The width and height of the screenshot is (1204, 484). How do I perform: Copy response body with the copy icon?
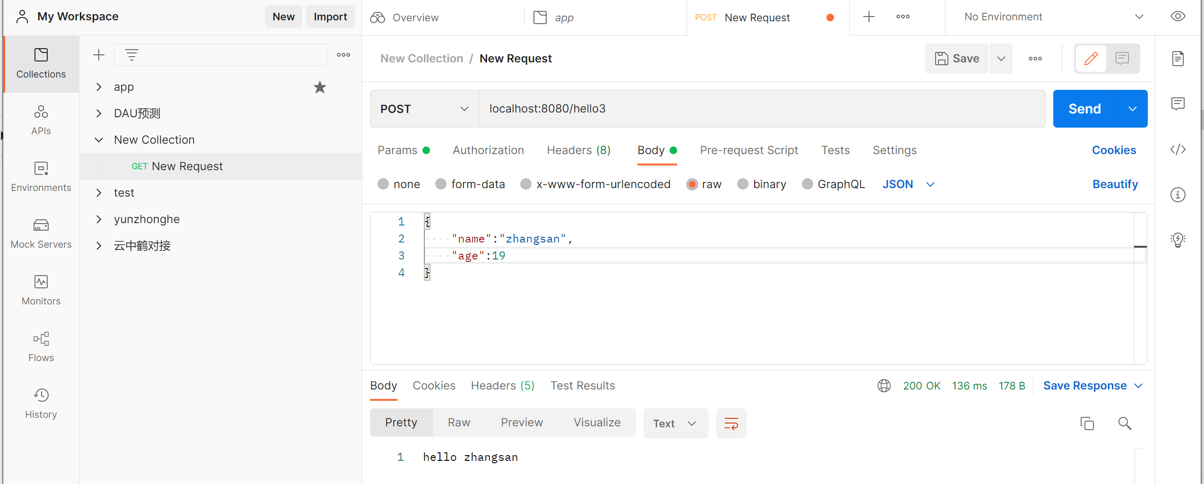coord(1087,423)
